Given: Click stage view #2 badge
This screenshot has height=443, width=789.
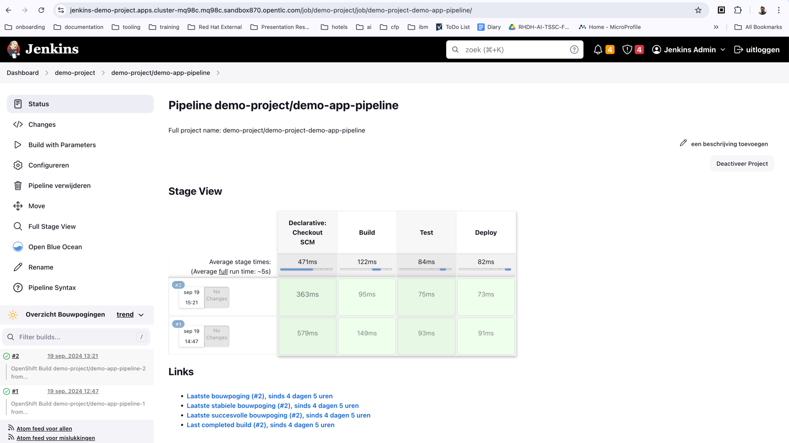Looking at the screenshot, I should (x=178, y=285).
